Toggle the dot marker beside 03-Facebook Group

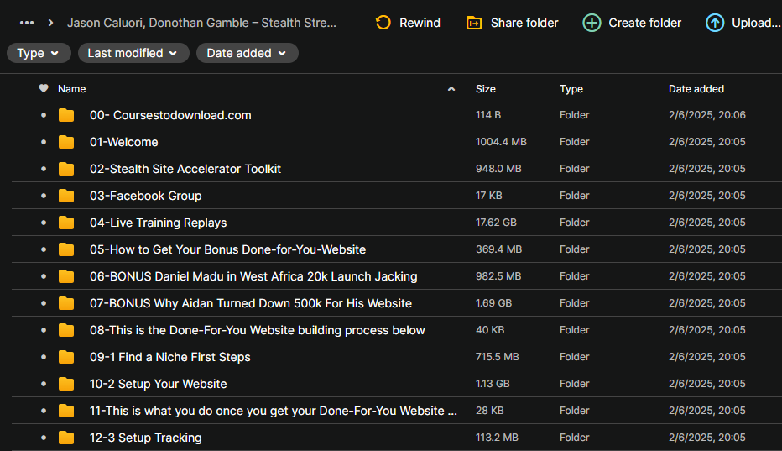(44, 196)
